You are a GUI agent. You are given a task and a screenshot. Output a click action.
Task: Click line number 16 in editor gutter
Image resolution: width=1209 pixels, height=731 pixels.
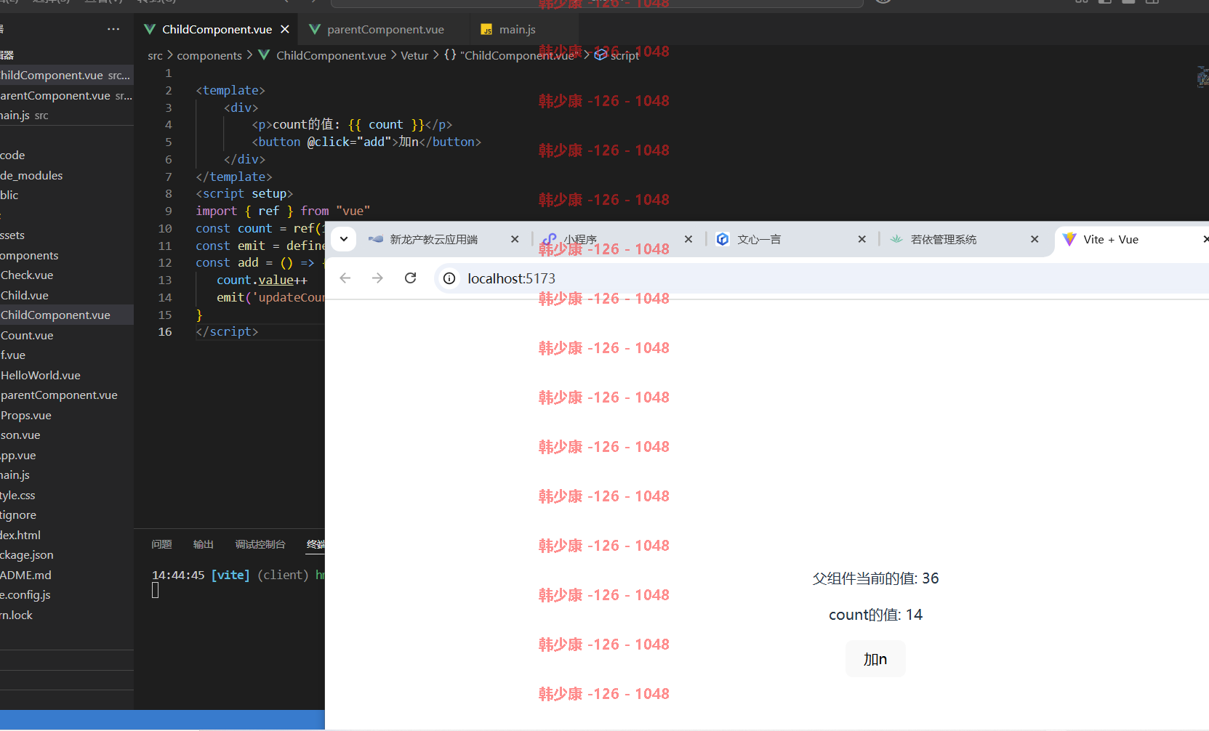165,331
